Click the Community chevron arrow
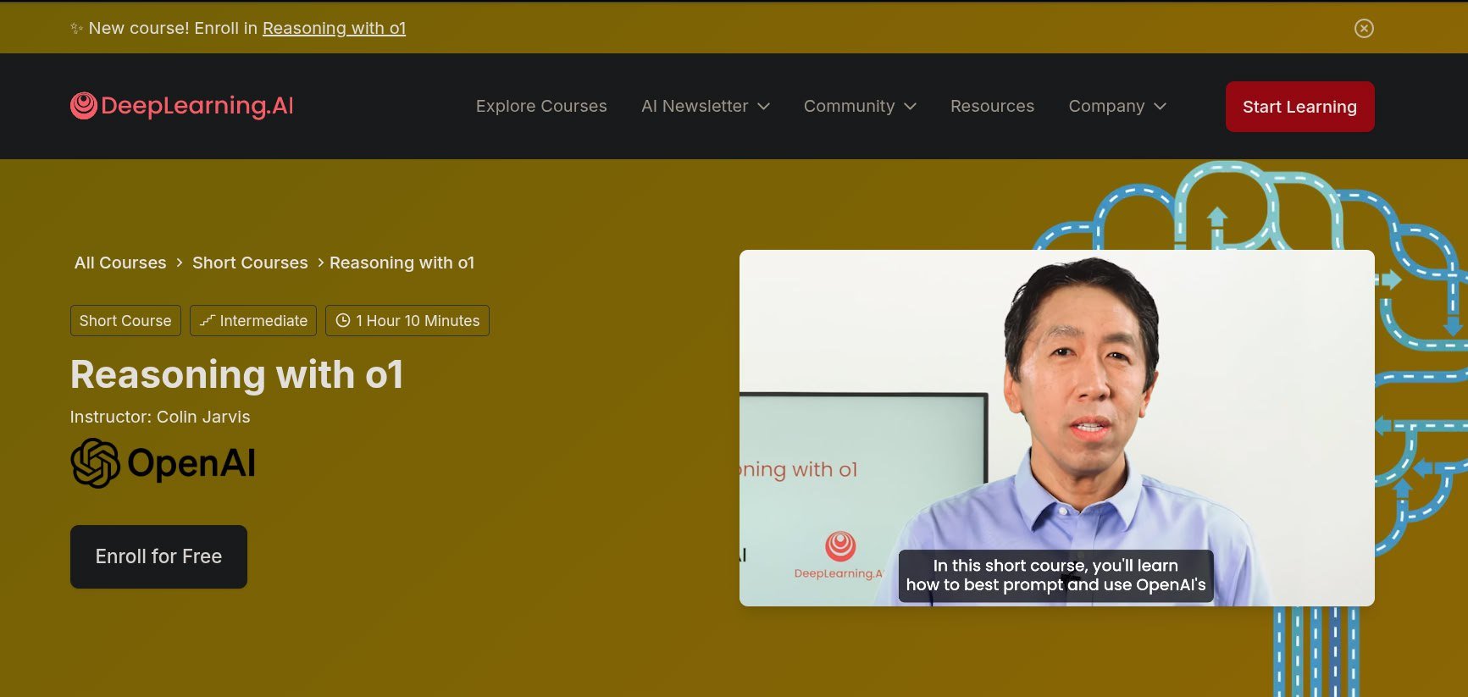This screenshot has height=697, width=1468. pyautogui.click(x=910, y=106)
